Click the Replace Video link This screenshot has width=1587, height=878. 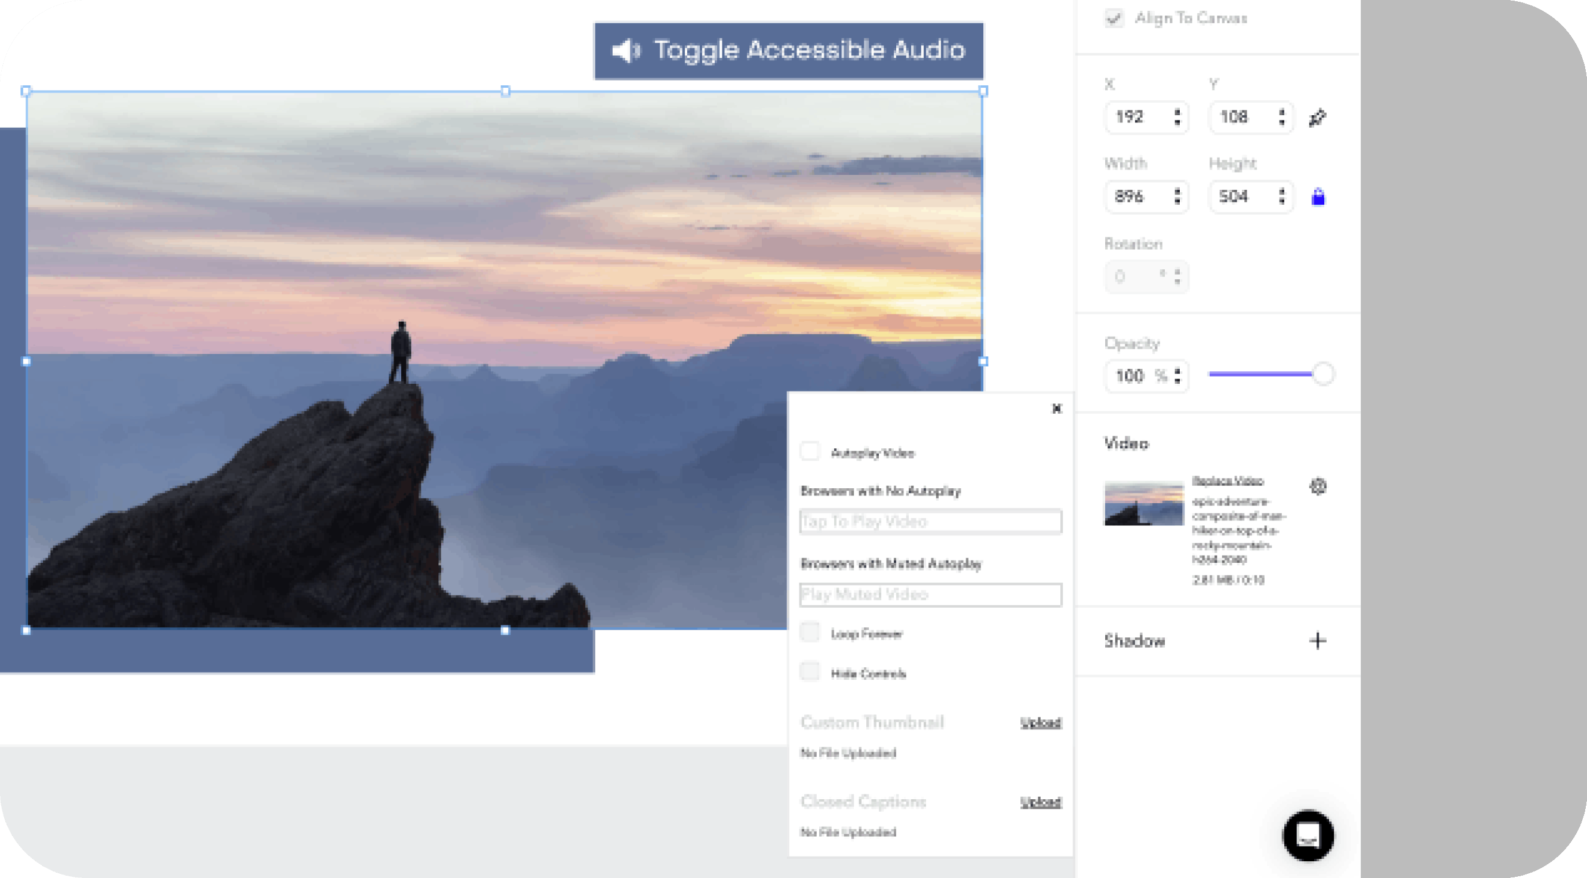[x=1227, y=481]
